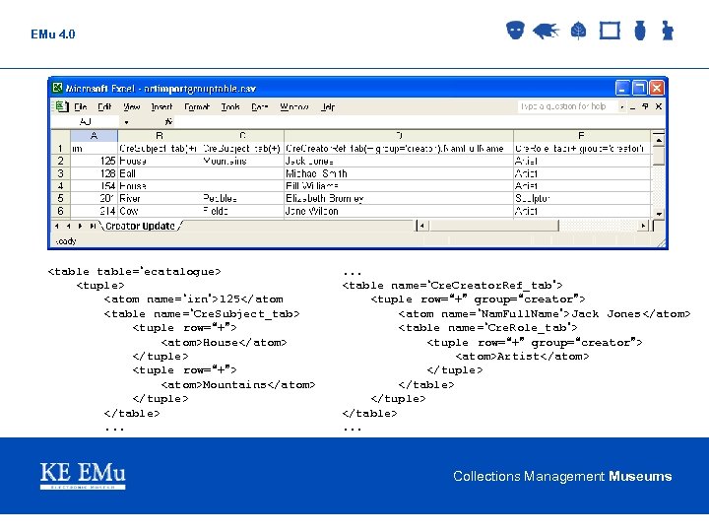This screenshot has height=532, width=709.
Task: Expand the Name Box dropdown arrow
Action: tap(127, 122)
